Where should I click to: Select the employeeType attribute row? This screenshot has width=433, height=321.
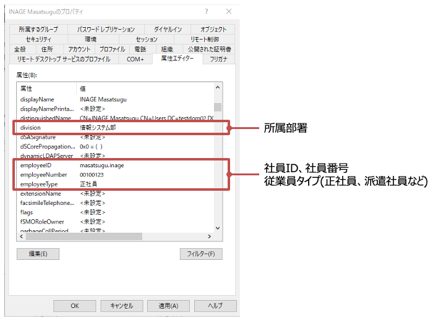116,184
